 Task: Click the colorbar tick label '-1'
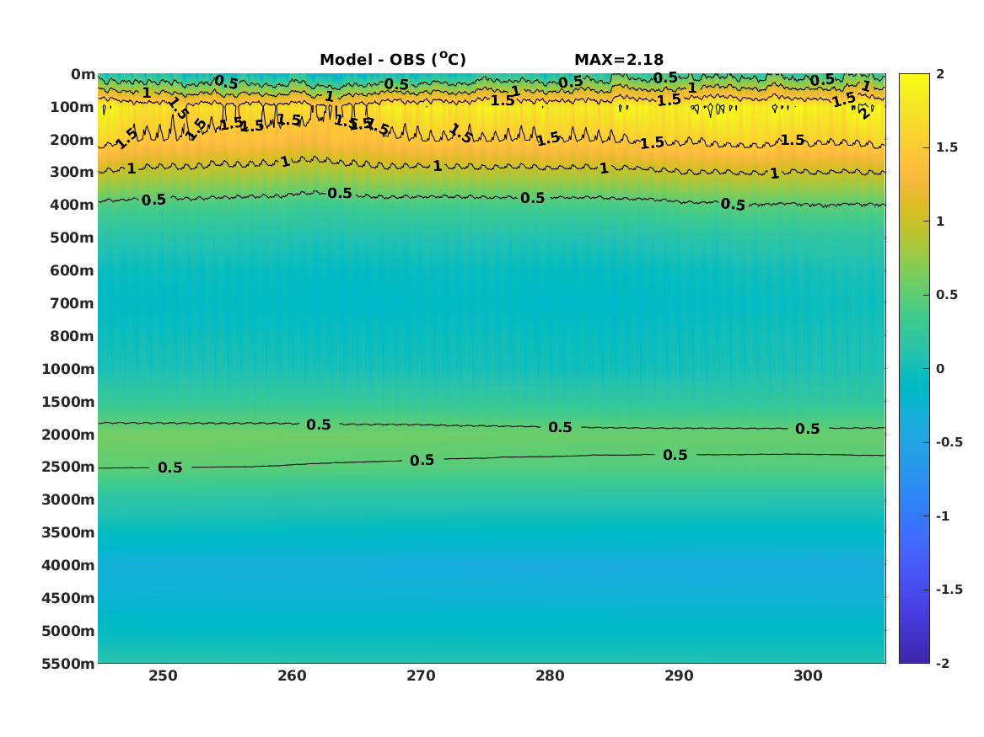pos(943,515)
